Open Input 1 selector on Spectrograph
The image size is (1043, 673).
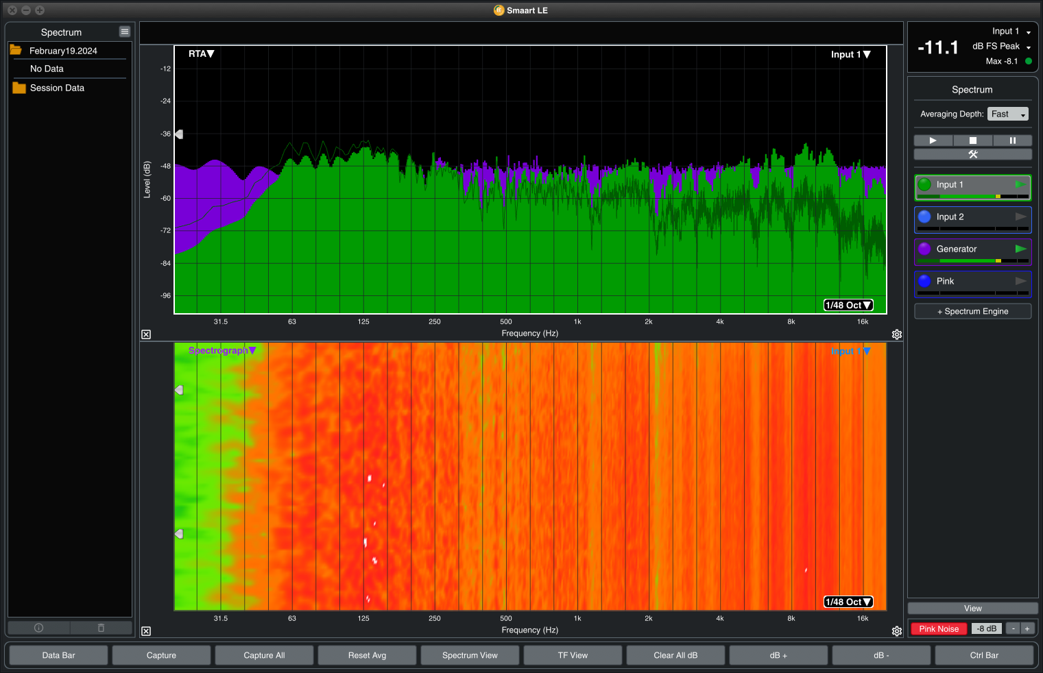(851, 351)
